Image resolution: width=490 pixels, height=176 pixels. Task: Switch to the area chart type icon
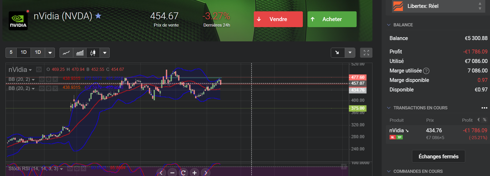pyautogui.click(x=80, y=53)
